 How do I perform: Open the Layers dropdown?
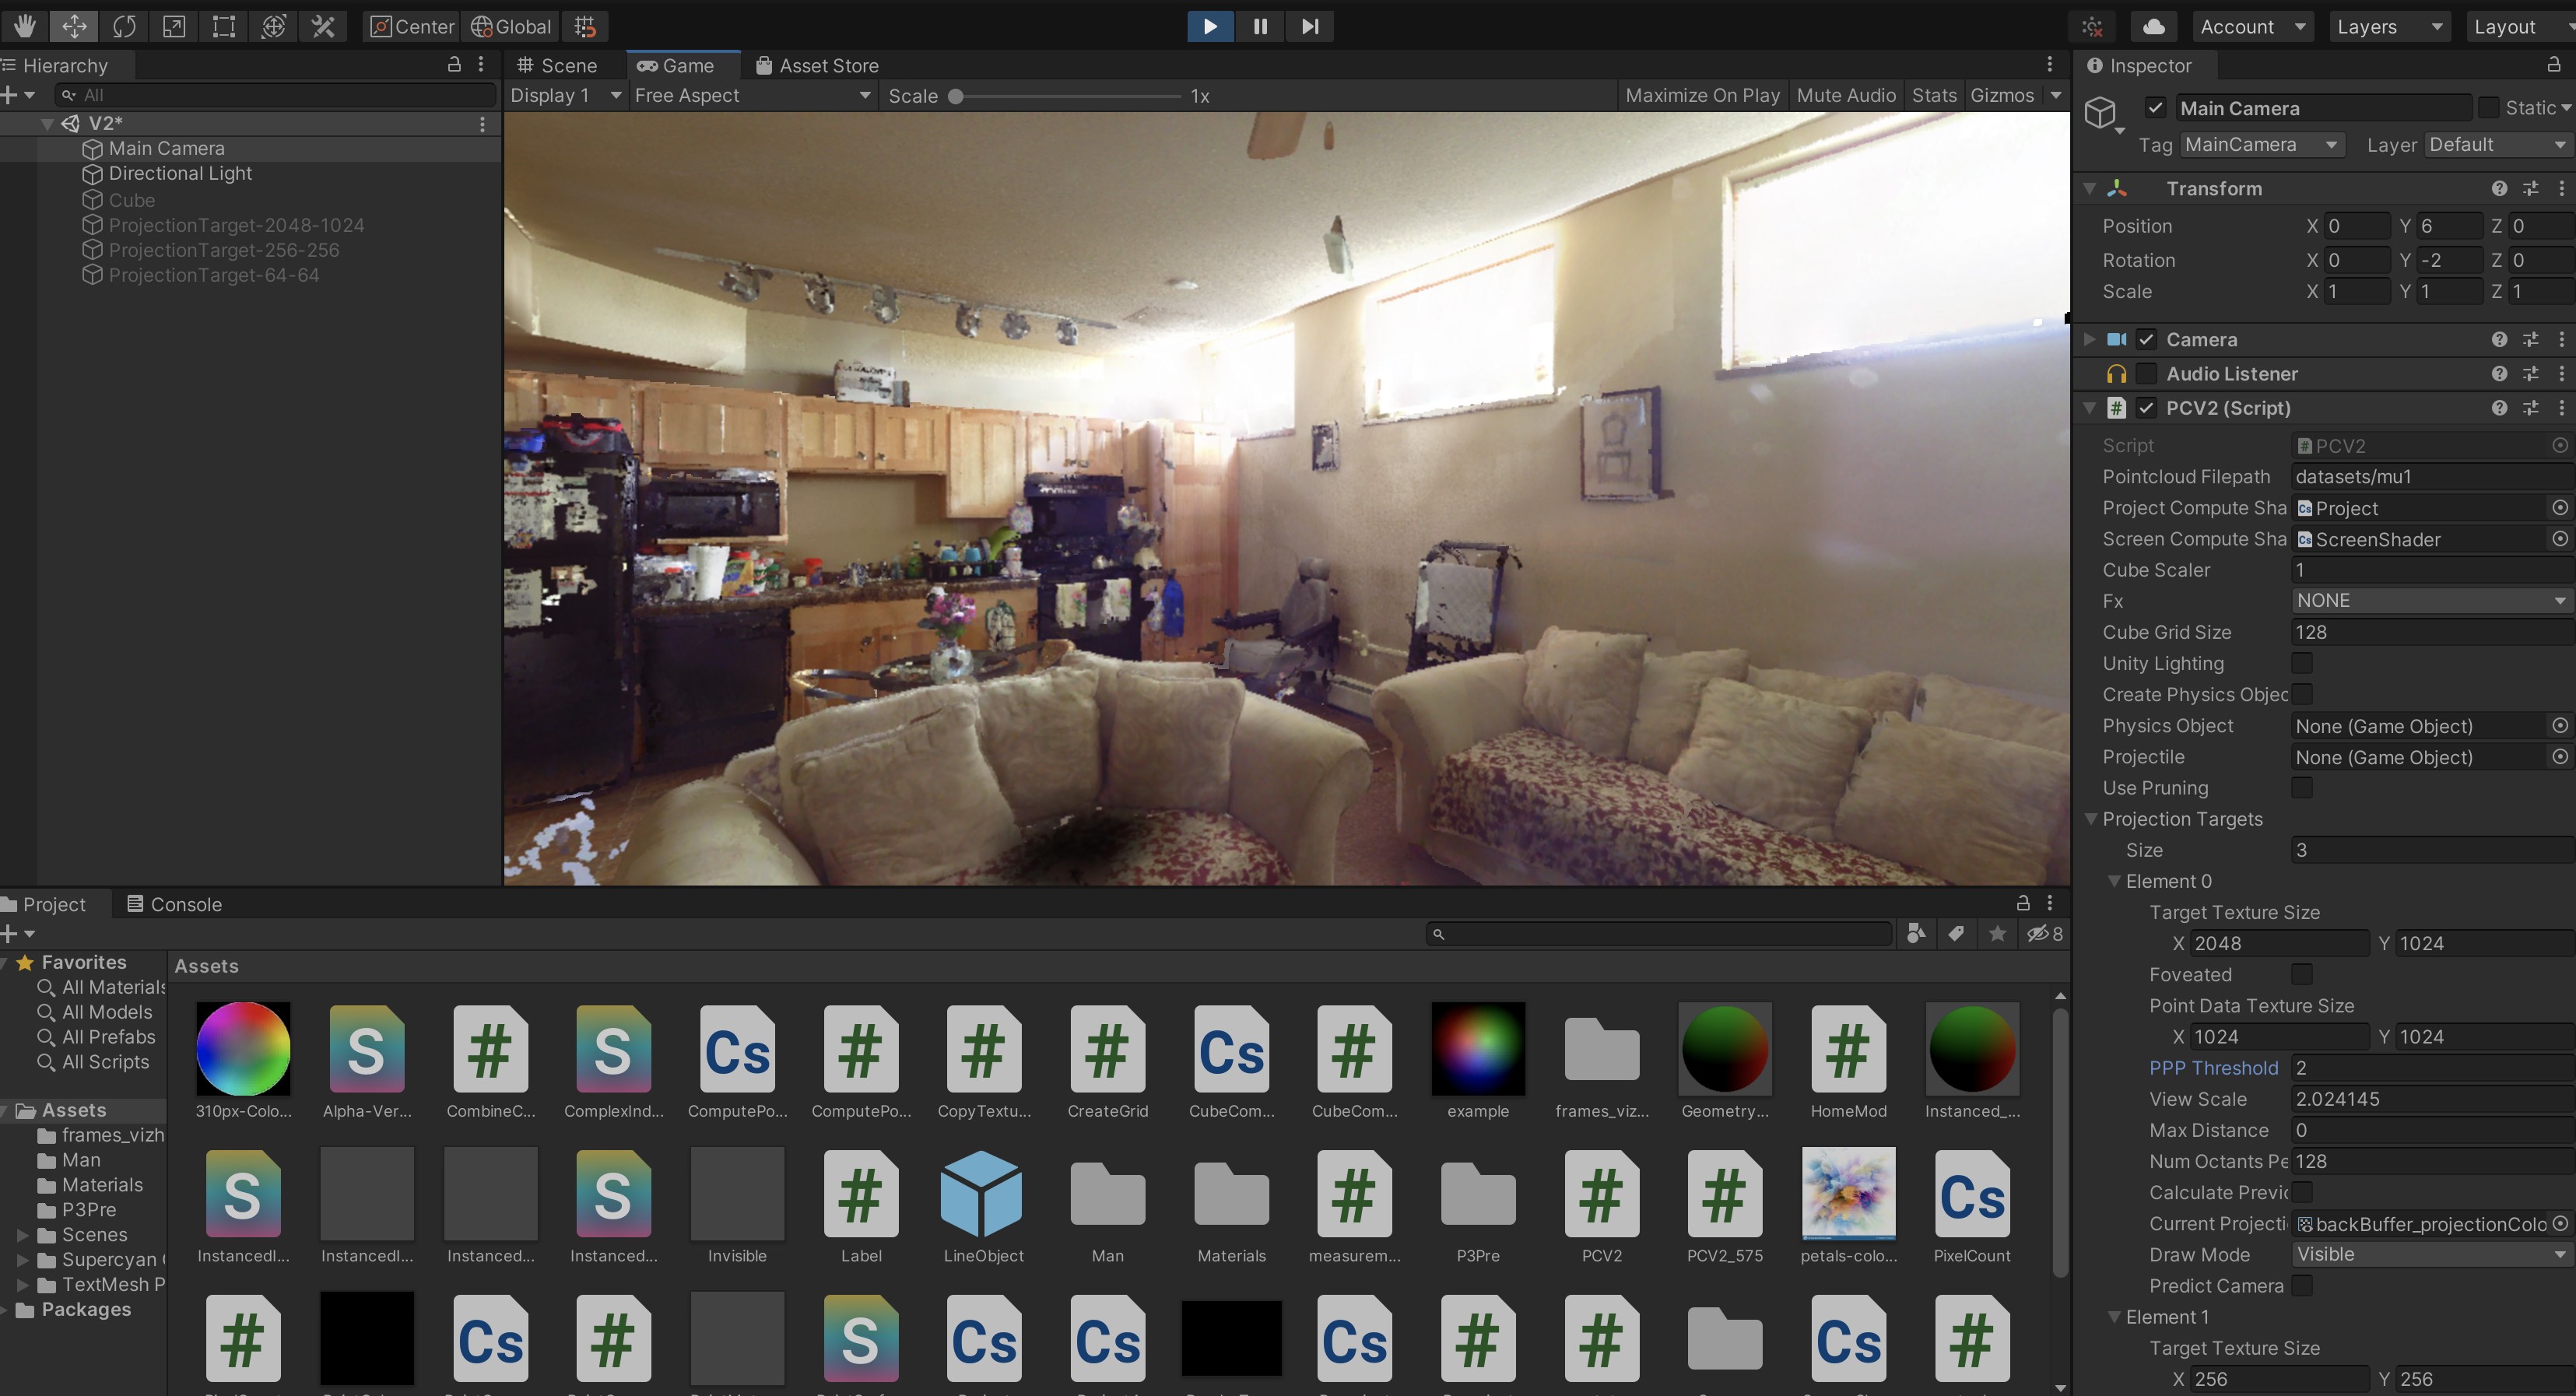[2389, 26]
